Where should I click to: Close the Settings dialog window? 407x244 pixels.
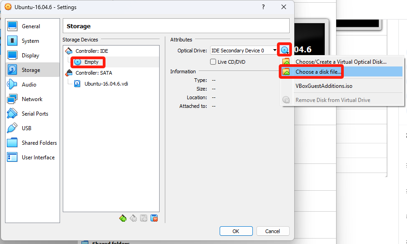click(284, 7)
